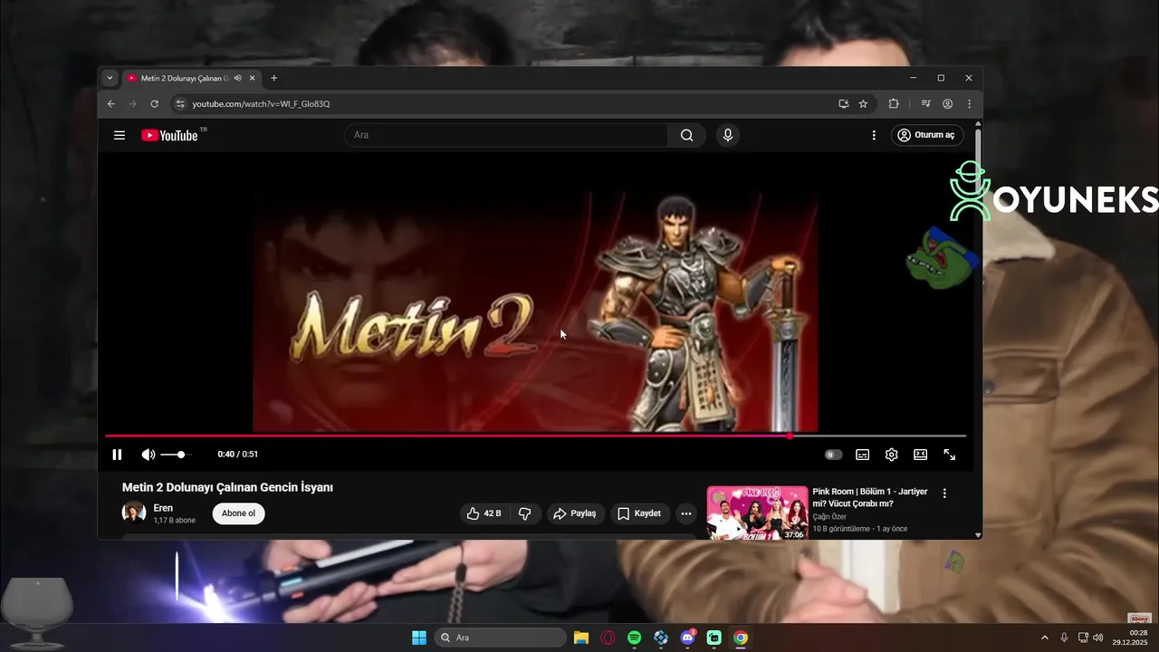This screenshot has width=1159, height=652.
Task: Open clock showing 00:28 29.12.2025
Action: click(x=1130, y=638)
